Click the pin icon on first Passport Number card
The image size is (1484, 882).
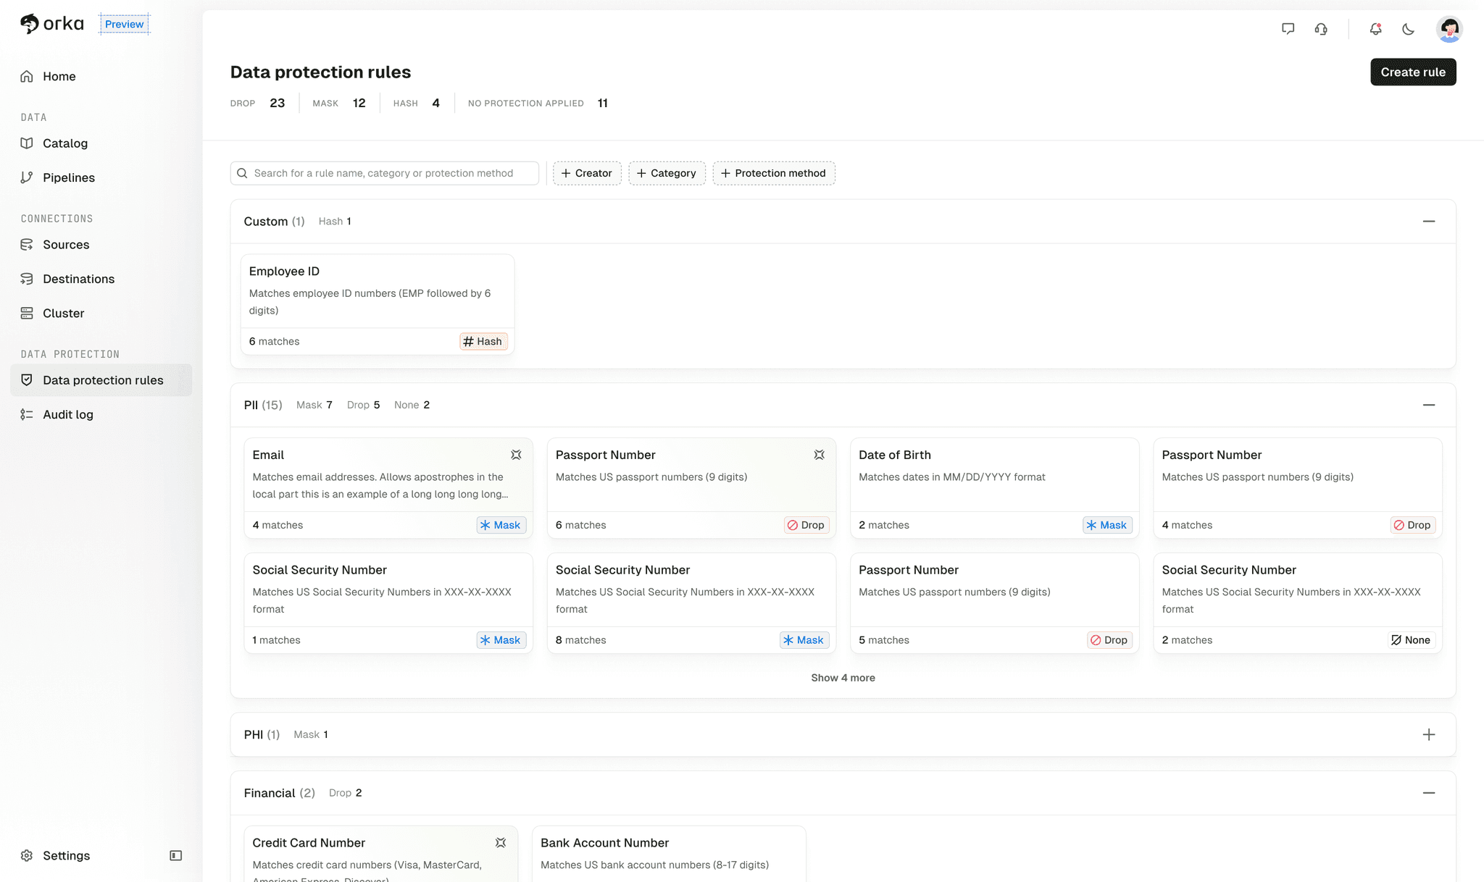819,455
